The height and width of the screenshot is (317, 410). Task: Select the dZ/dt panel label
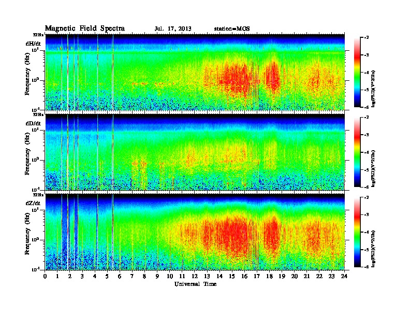coord(33,203)
